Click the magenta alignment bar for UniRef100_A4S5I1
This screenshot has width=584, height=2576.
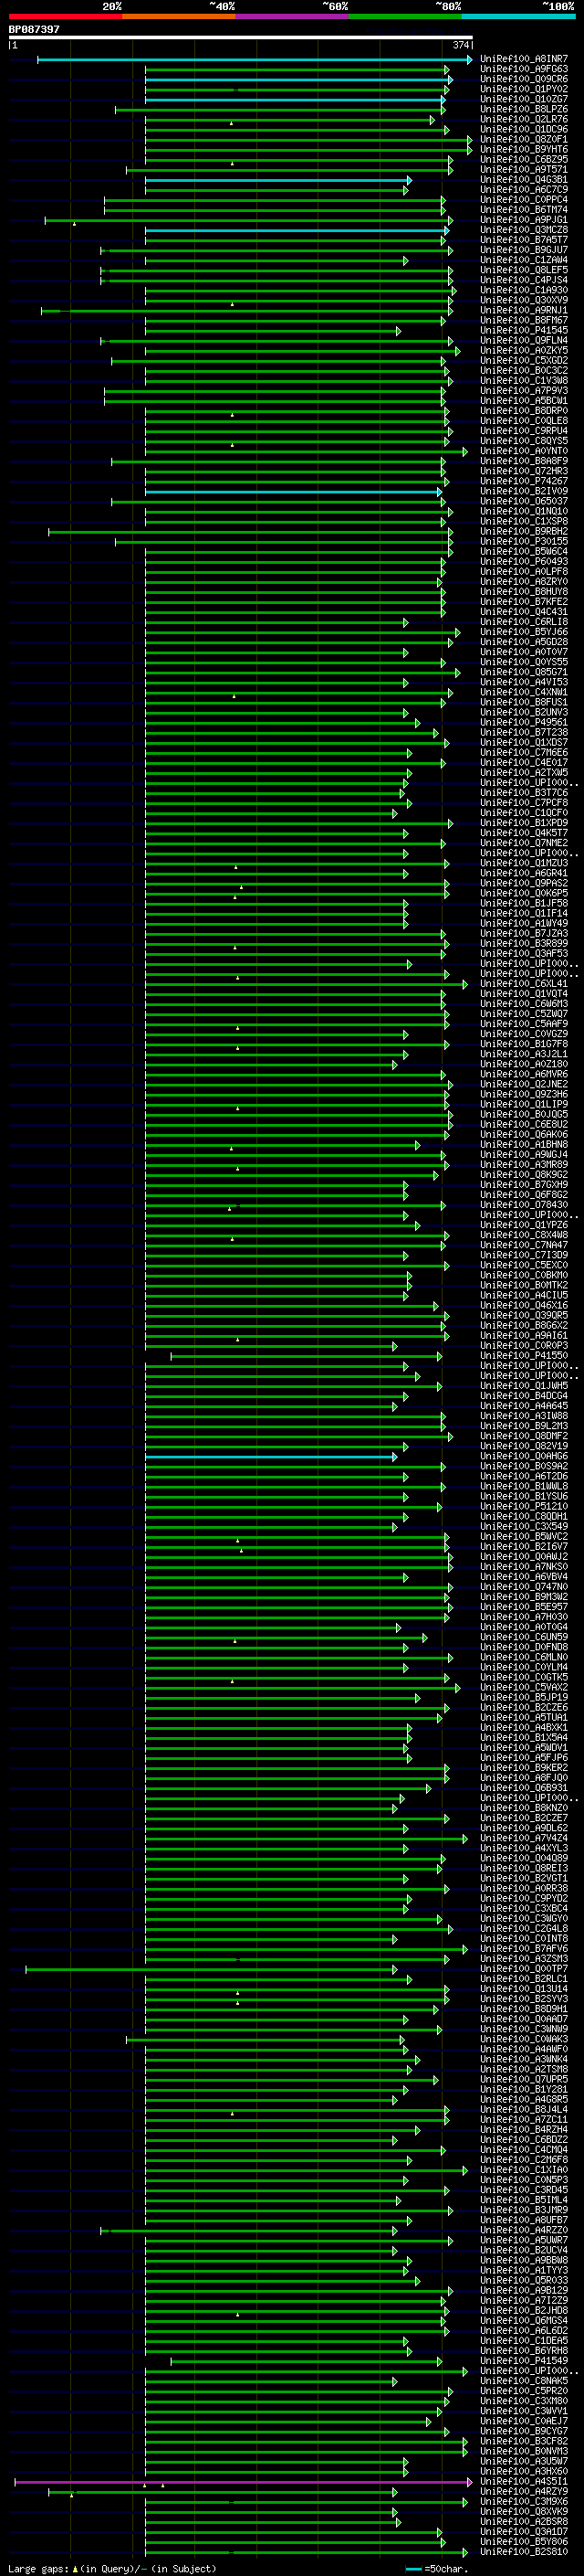(x=243, y=2482)
